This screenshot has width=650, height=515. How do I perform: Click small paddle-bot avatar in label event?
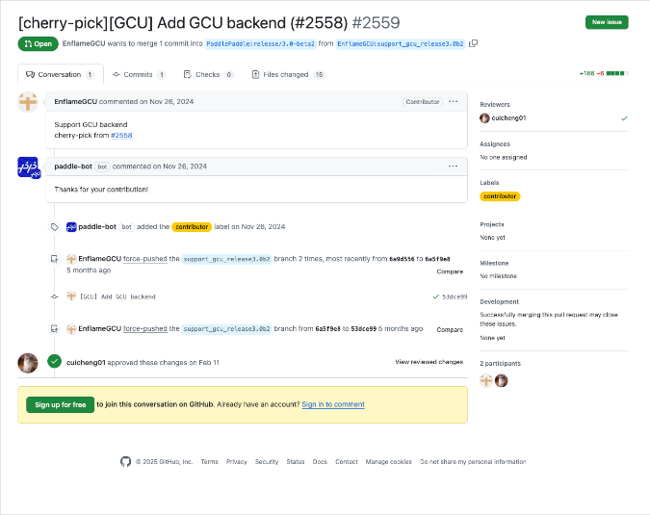point(71,227)
